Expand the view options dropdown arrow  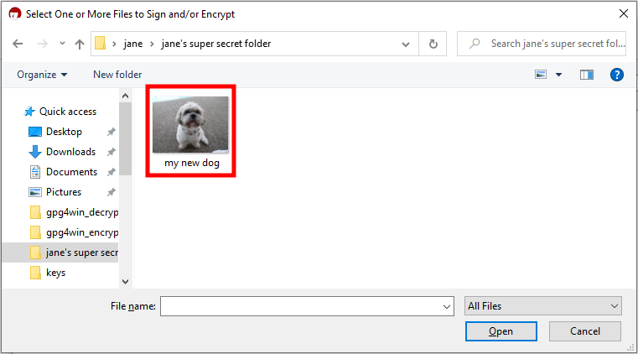pos(558,75)
